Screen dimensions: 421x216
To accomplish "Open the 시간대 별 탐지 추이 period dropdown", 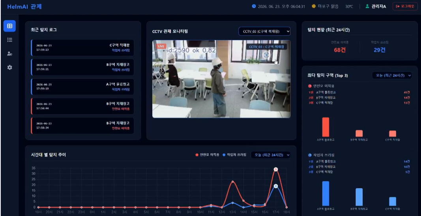I will pos(270,155).
